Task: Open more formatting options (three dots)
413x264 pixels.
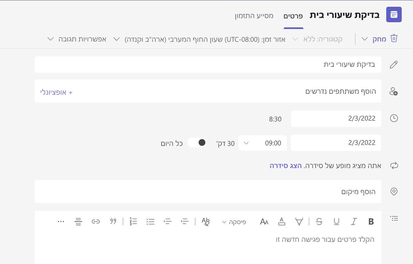Action: pos(61,222)
